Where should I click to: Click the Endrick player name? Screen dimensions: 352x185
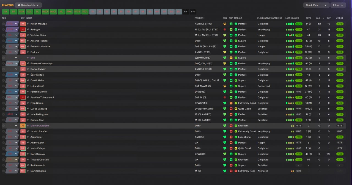(35, 52)
